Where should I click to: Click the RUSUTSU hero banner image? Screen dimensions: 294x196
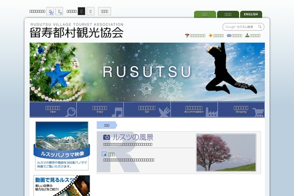(147, 72)
